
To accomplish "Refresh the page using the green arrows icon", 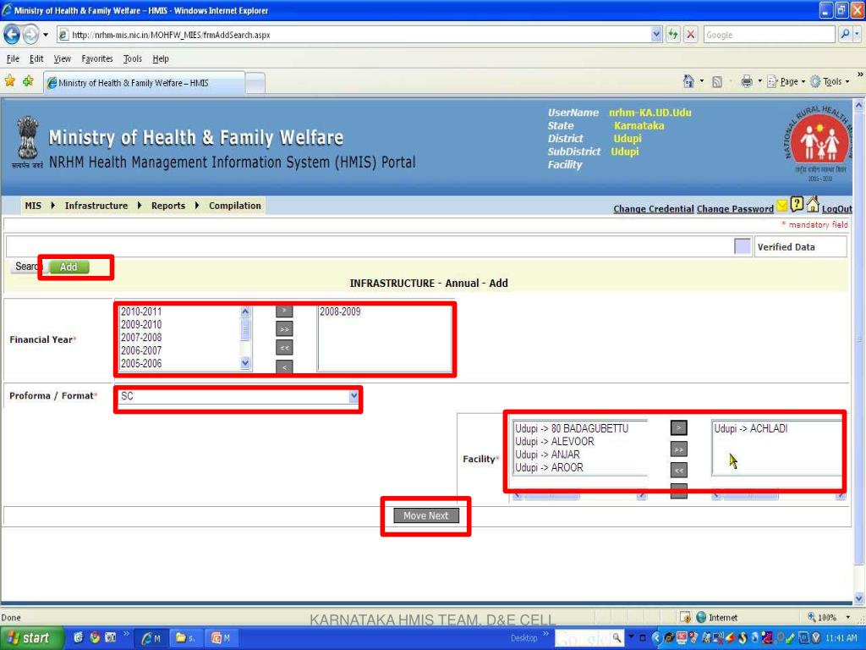I will pyautogui.click(x=672, y=35).
